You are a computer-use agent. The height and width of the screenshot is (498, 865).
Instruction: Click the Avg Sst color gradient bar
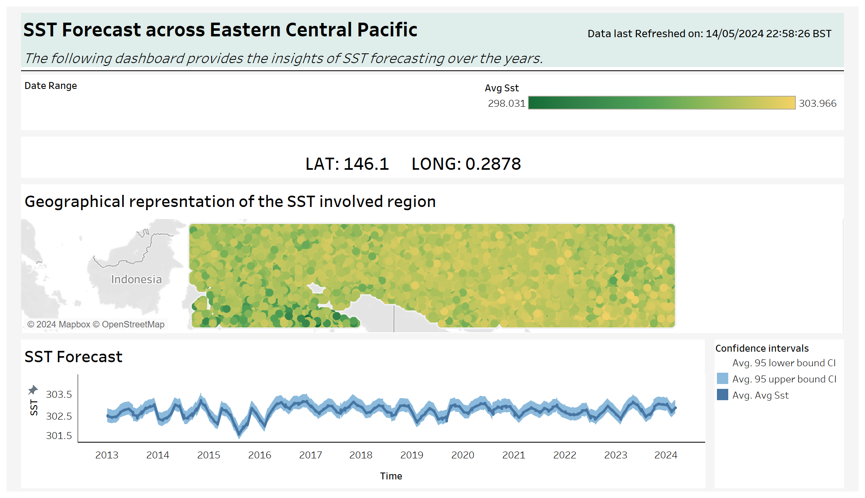tap(661, 103)
